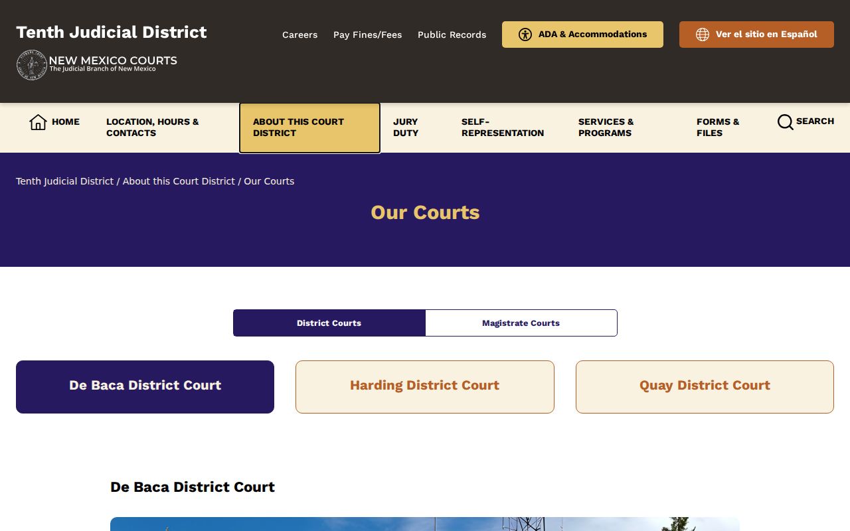850x531 pixels.
Task: Click the search magnifier icon
Action: click(x=785, y=122)
